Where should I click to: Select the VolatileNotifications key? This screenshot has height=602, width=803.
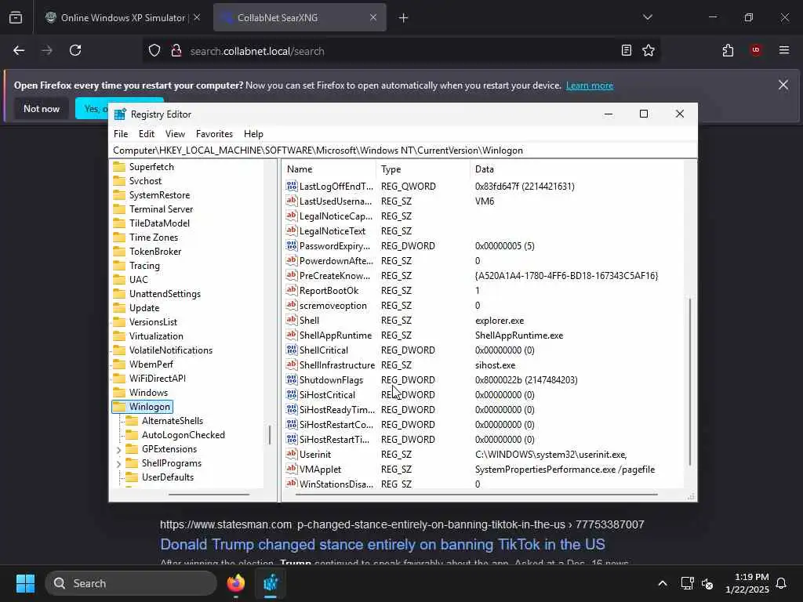(x=170, y=350)
